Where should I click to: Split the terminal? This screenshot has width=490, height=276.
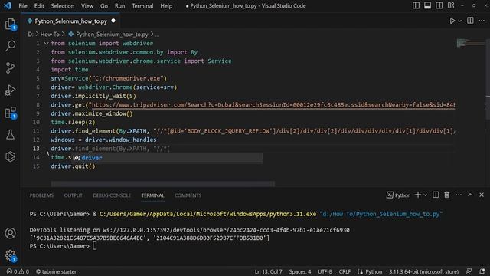[436, 195]
